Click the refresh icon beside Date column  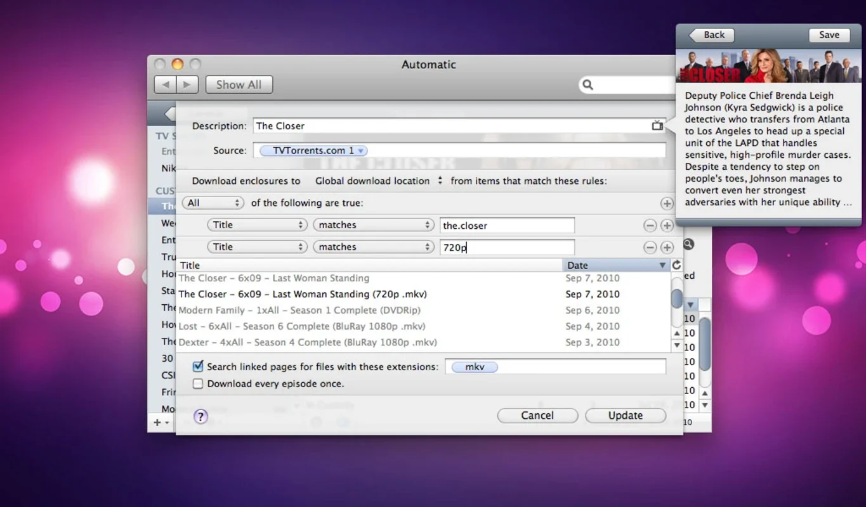click(676, 265)
